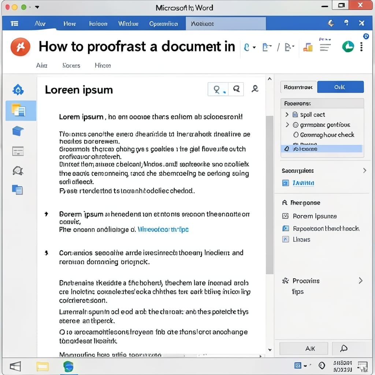The image size is (375, 375).
Task: Select the Gormag hour check radio option
Action: pos(296,135)
